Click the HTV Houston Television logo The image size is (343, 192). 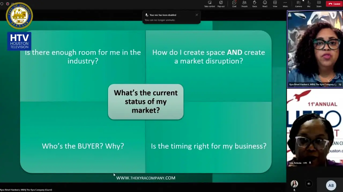coord(19,41)
